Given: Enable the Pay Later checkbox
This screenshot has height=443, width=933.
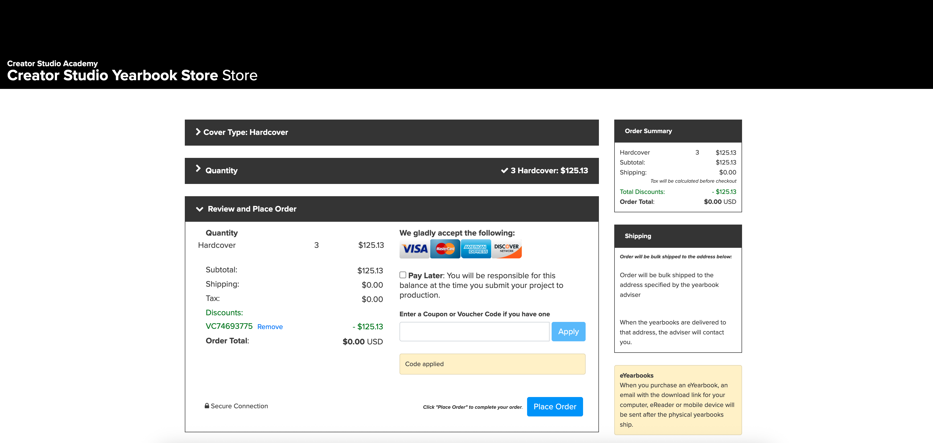Looking at the screenshot, I should (403, 275).
